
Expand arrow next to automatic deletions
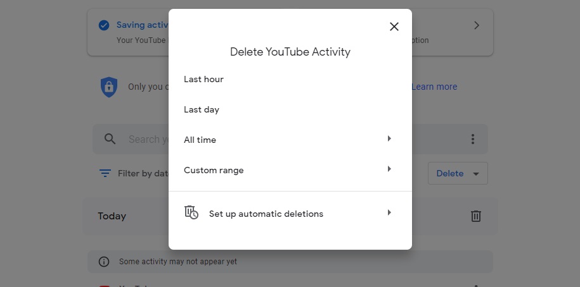(x=389, y=213)
